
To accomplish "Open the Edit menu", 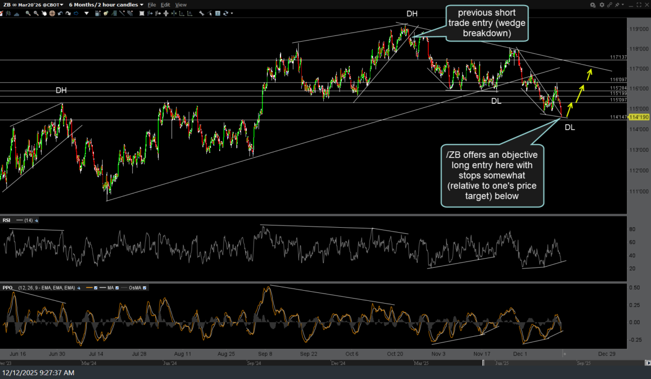I will (x=165, y=4).
